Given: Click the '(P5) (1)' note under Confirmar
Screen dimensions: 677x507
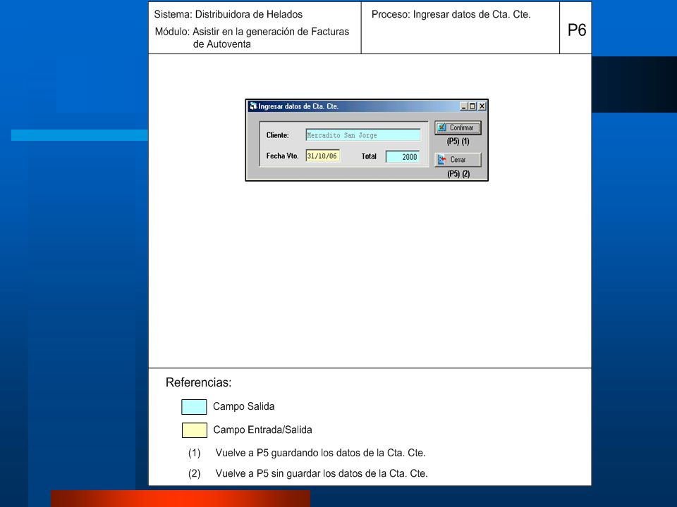Looking at the screenshot, I should click(458, 142).
